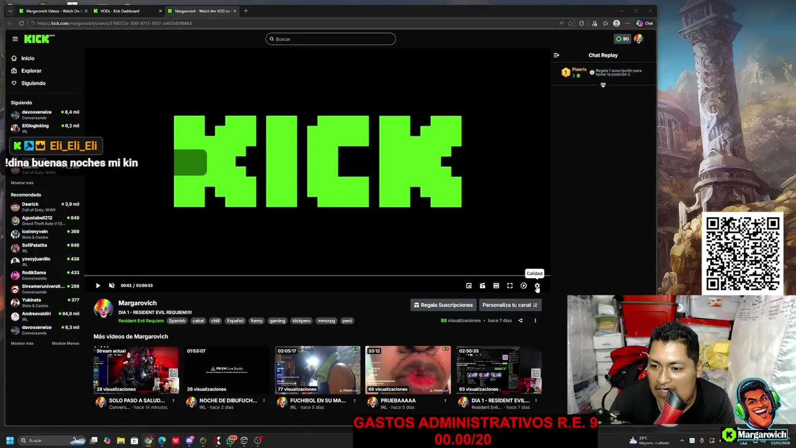Open options for PRUEBAAAAA video
This screenshot has height=448, width=796.
point(445,401)
